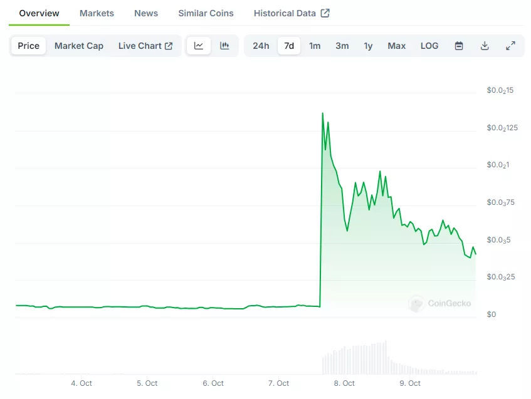531x399 pixels.
Task: Open the calendar date range icon
Action: (458, 45)
